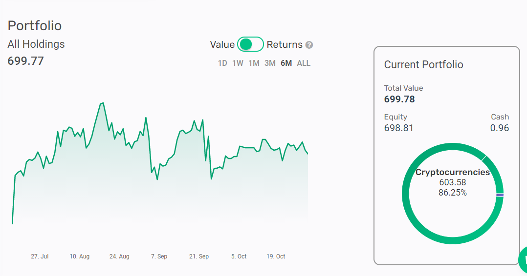Show ALL time range
This screenshot has height=276, width=527.
[x=304, y=63]
